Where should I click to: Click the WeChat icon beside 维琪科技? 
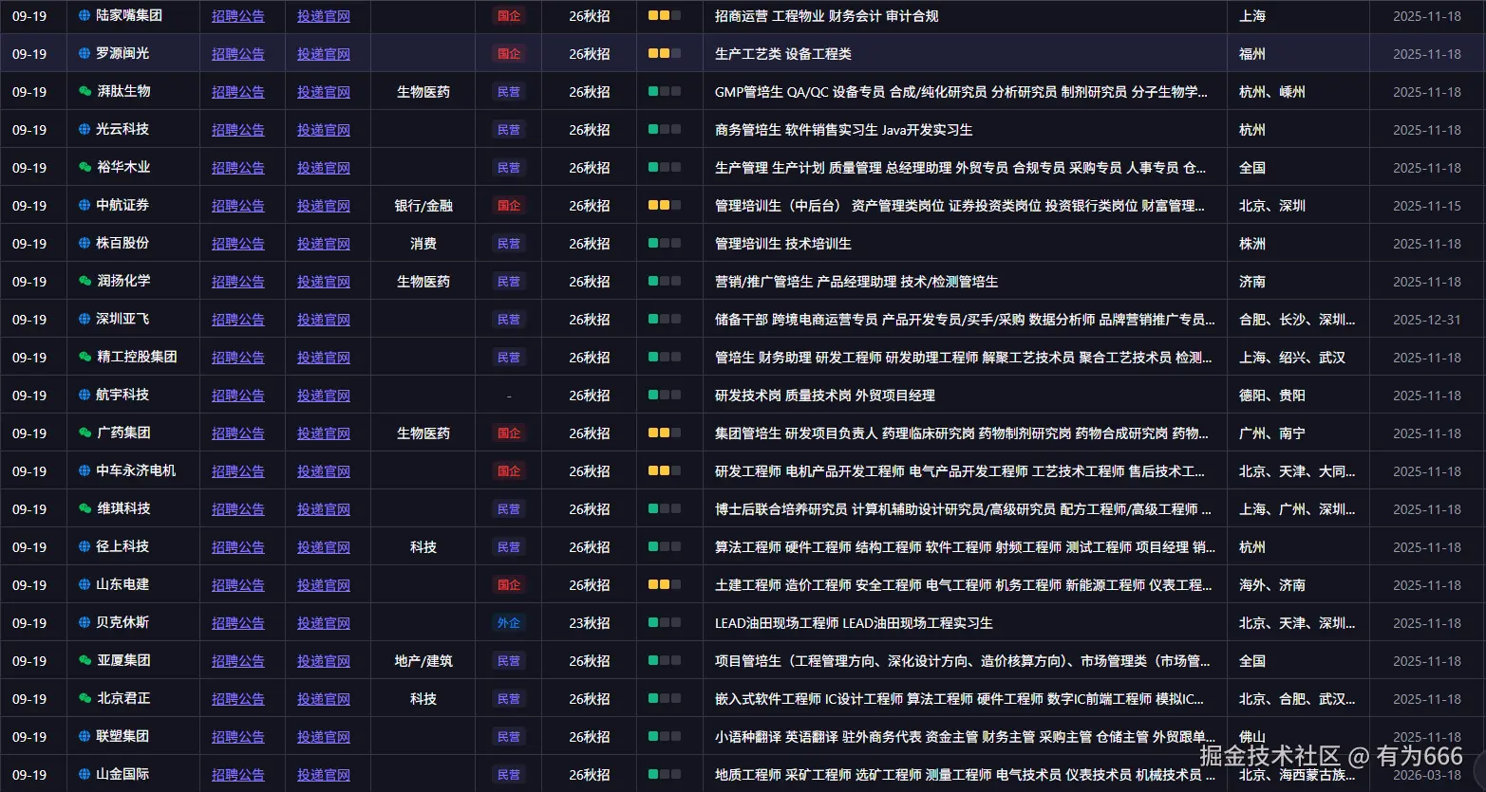pos(85,509)
